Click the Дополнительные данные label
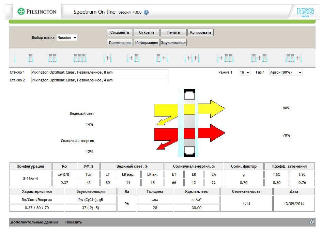 click(x=35, y=222)
